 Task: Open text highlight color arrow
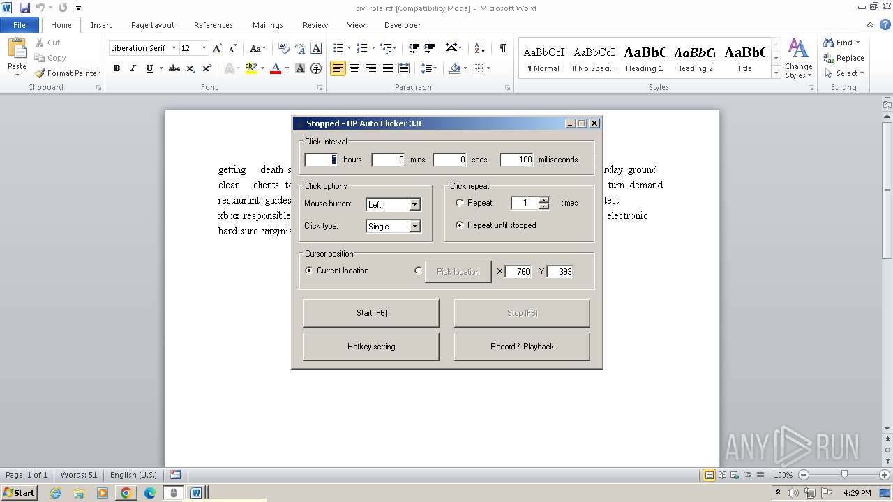[262, 68]
